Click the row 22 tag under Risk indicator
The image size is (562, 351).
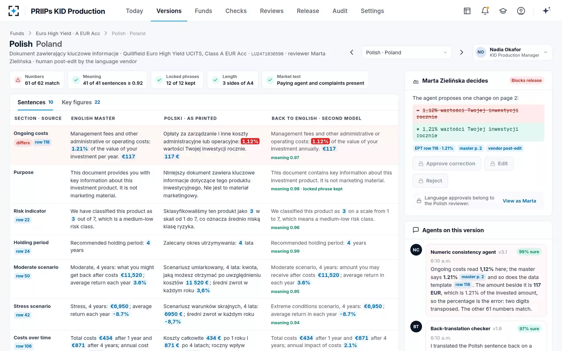coord(23,220)
